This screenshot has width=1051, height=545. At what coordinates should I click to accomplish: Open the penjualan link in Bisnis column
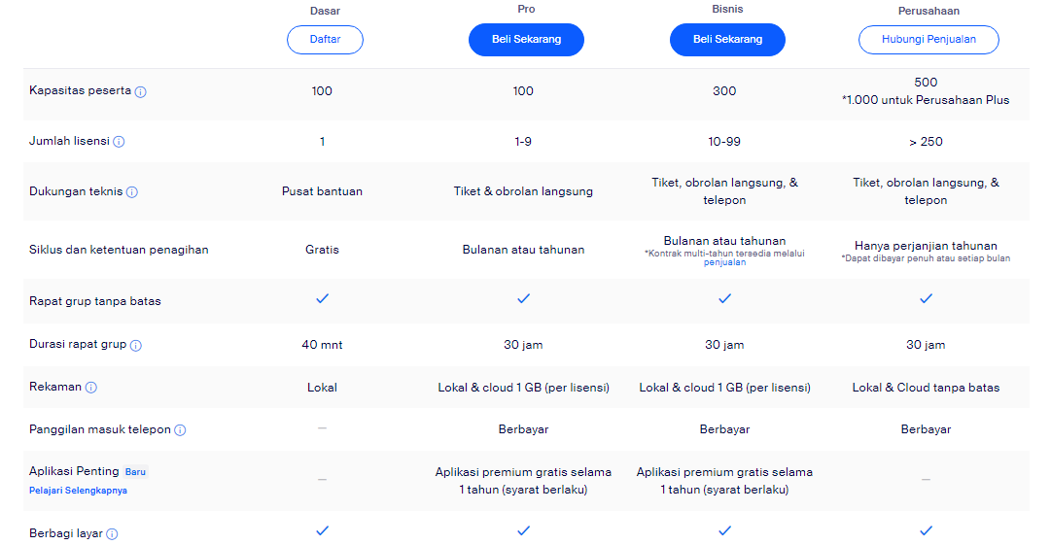pos(724,262)
